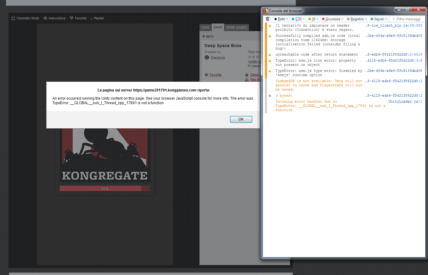Enable Cinematic Mode icon

pos(13,18)
